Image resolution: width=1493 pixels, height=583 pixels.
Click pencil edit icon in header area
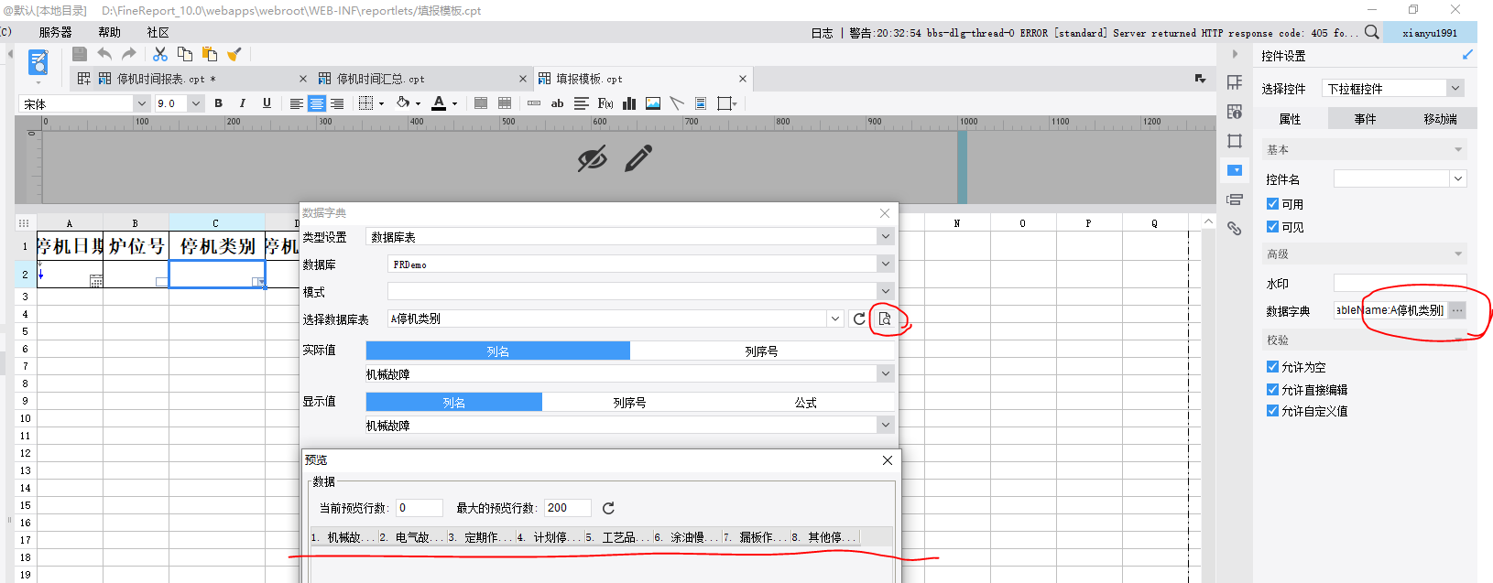coord(638,158)
